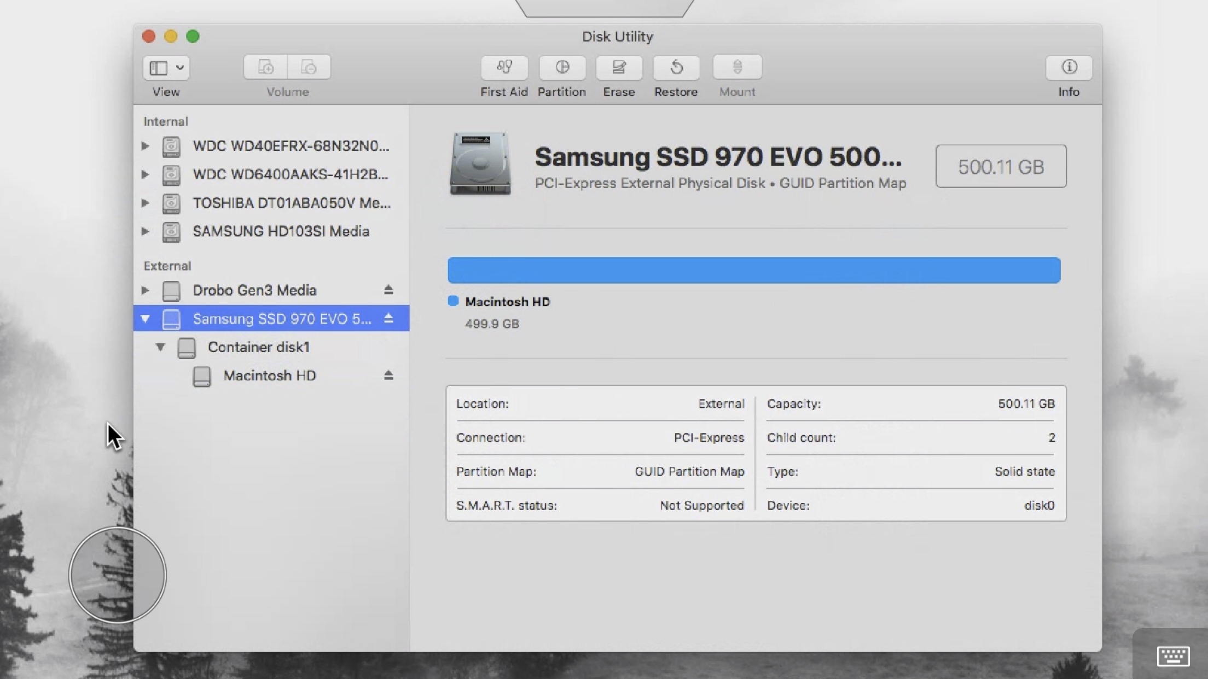
Task: Zoom the Disk Utility window with green button
Action: [x=193, y=36]
